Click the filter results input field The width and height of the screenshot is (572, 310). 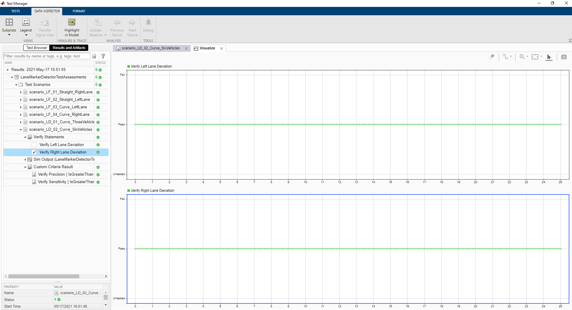(46, 56)
